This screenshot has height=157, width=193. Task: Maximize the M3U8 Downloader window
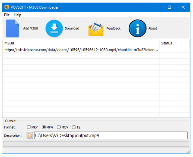(x=169, y=7)
